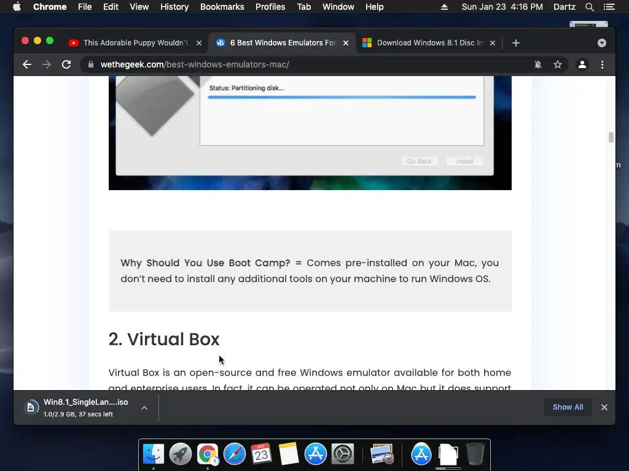
Task: Open Launchpad from the Dock
Action: [x=181, y=454]
